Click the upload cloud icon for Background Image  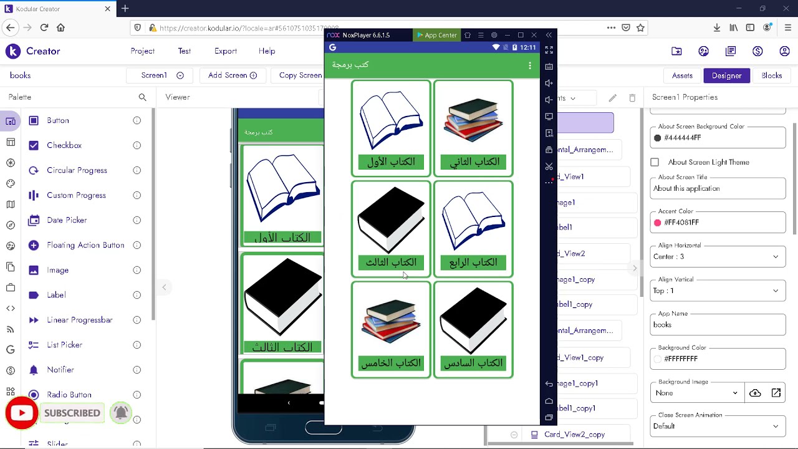756,393
